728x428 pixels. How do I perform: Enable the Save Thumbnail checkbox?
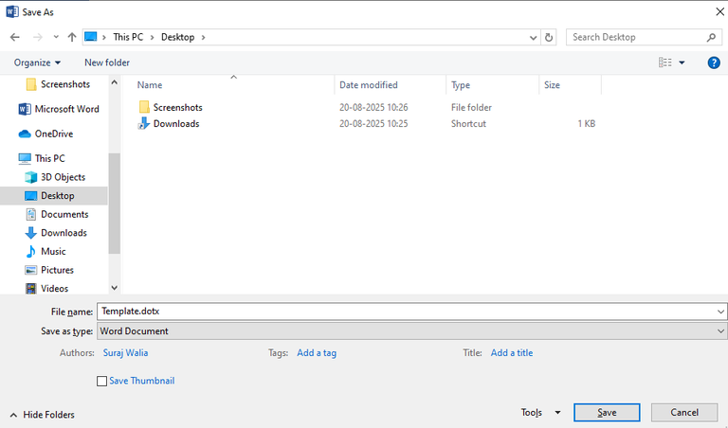[101, 382]
